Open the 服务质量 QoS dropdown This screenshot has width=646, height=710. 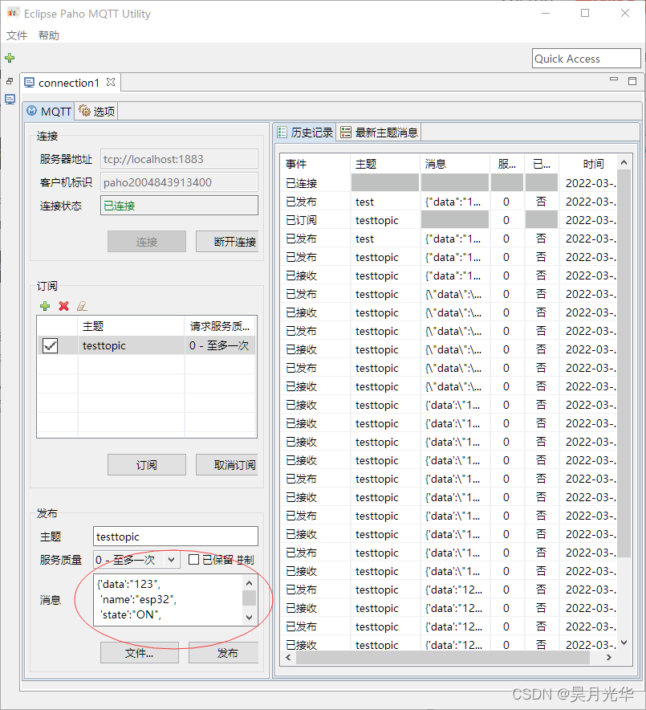[x=136, y=560]
